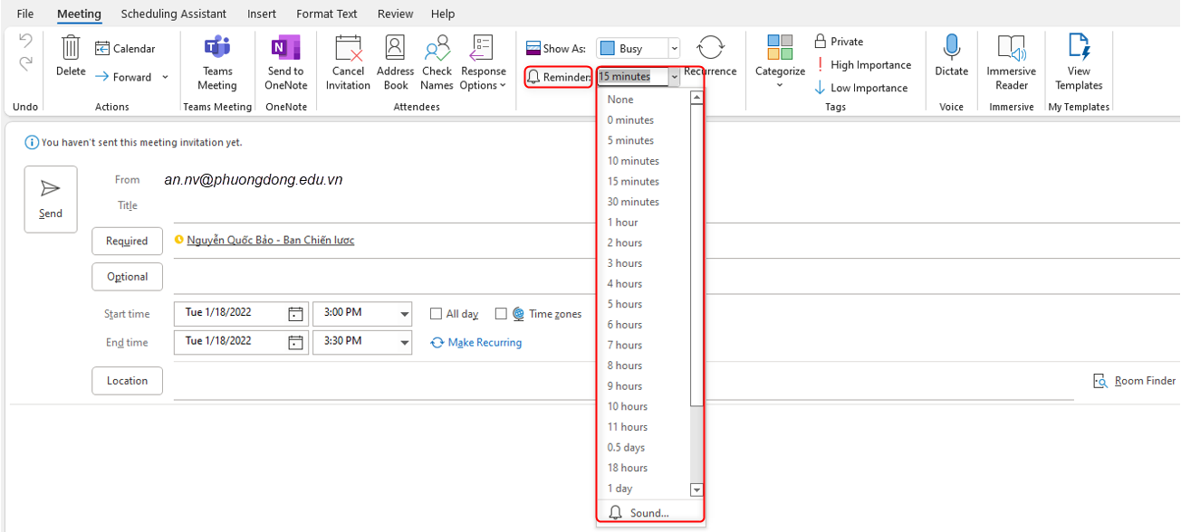
Task: Click Check Names icon
Action: point(437,62)
